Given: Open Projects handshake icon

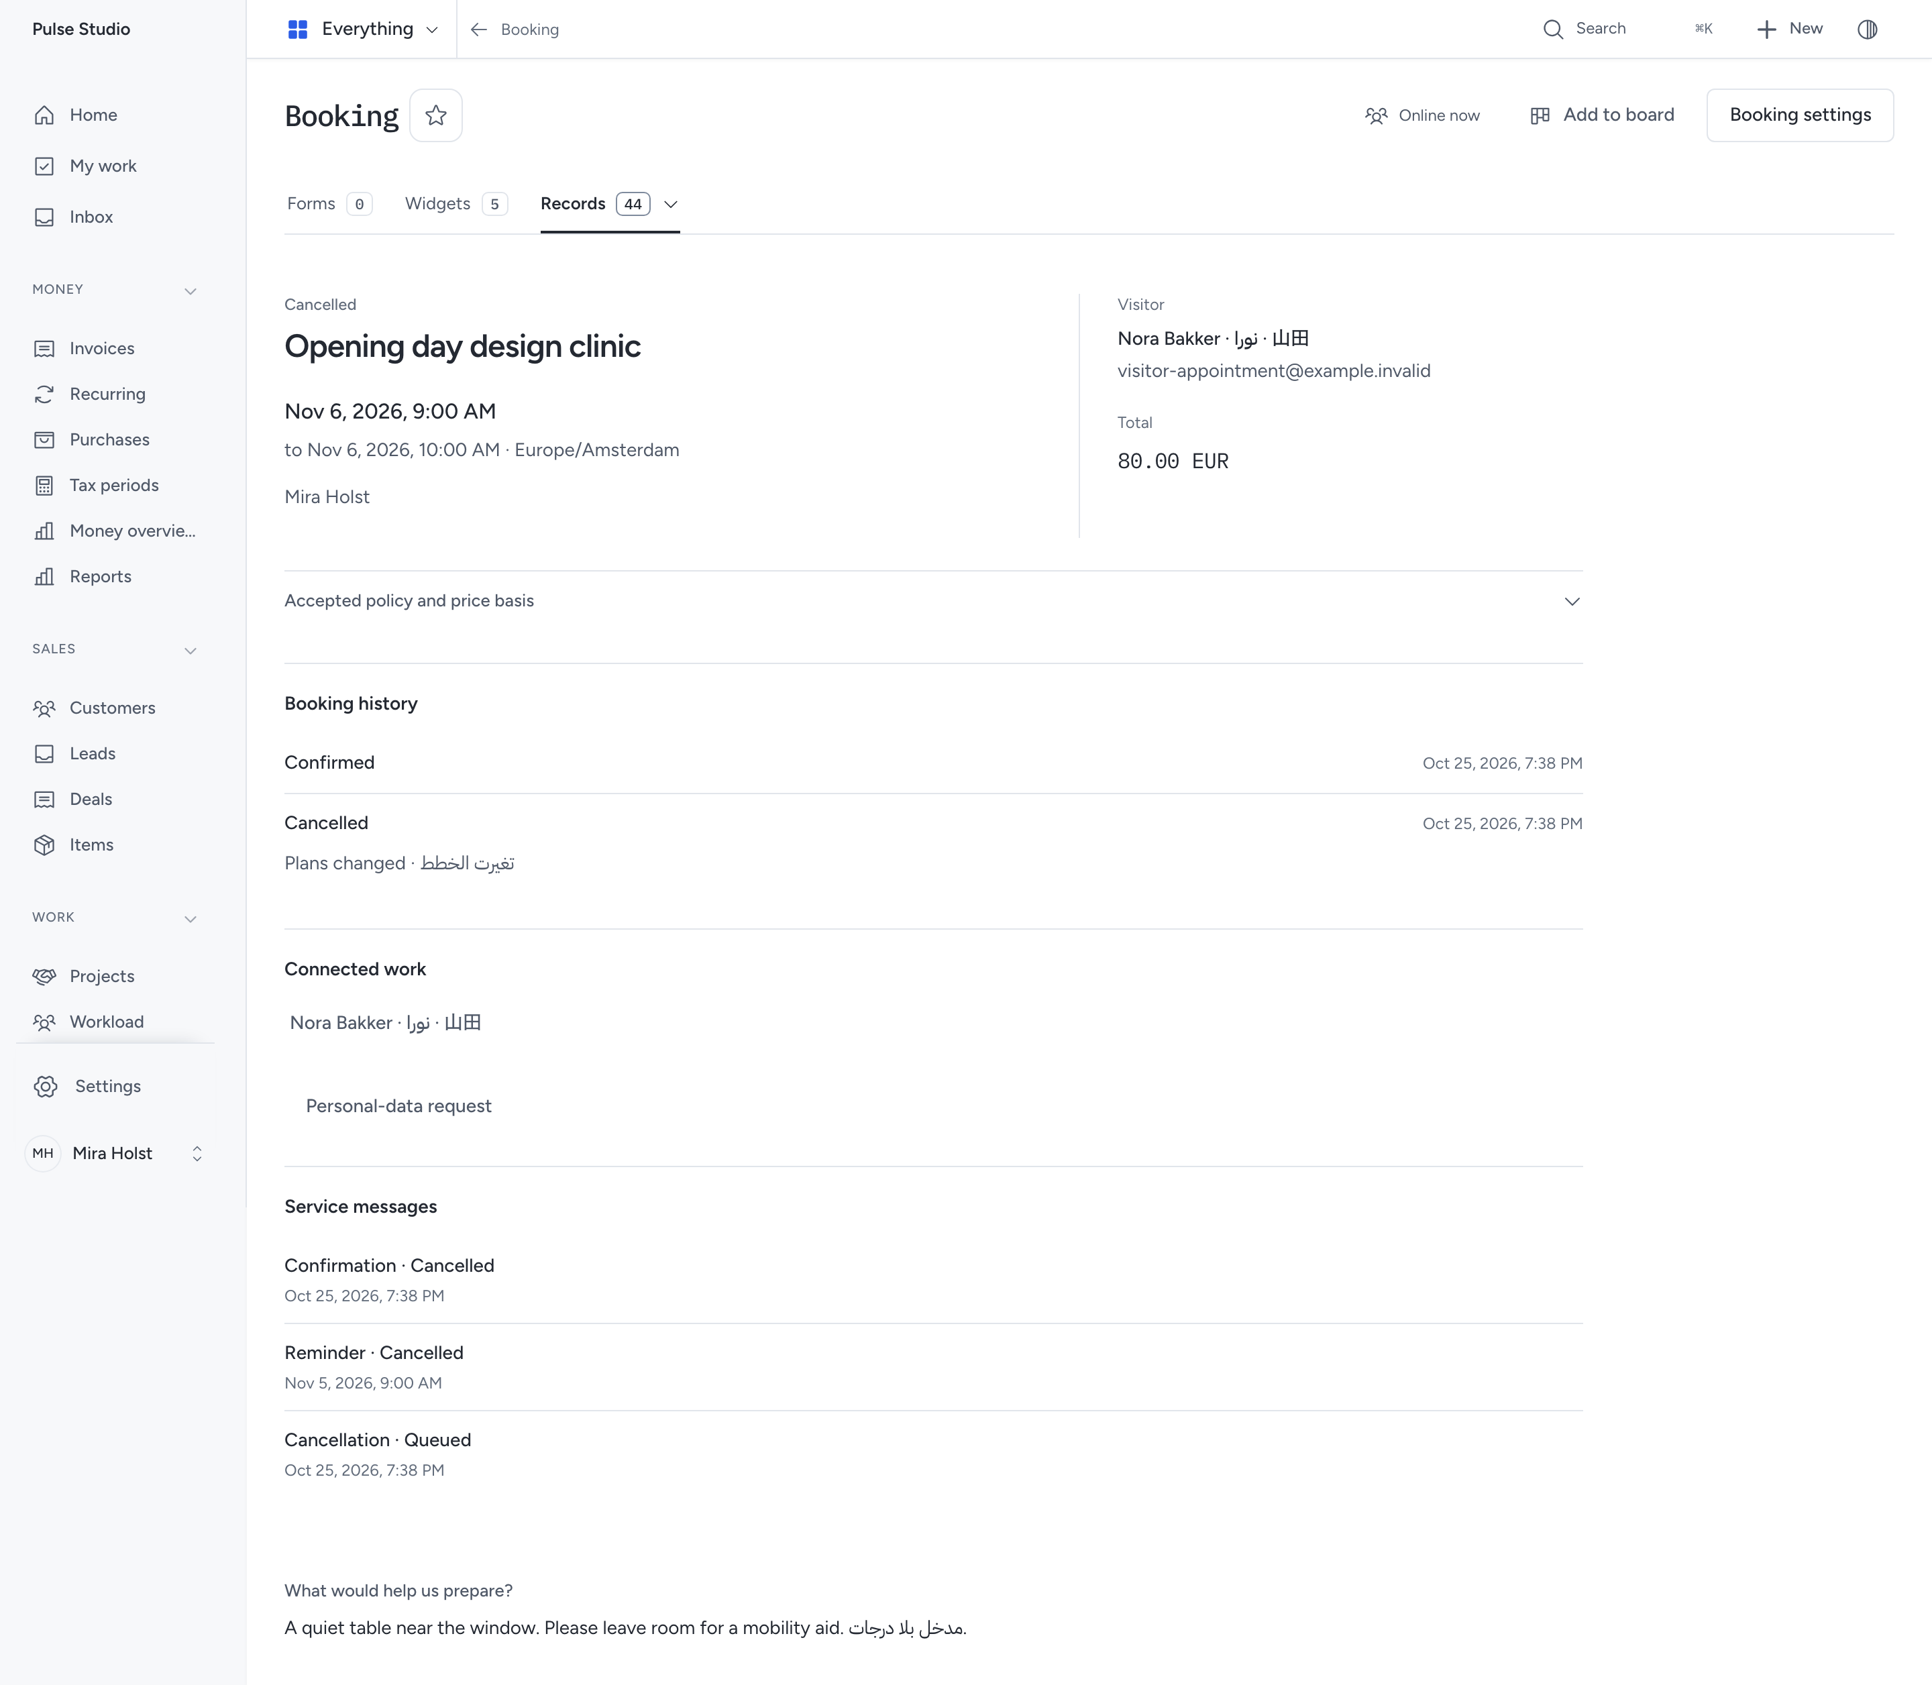Looking at the screenshot, I should 44,976.
